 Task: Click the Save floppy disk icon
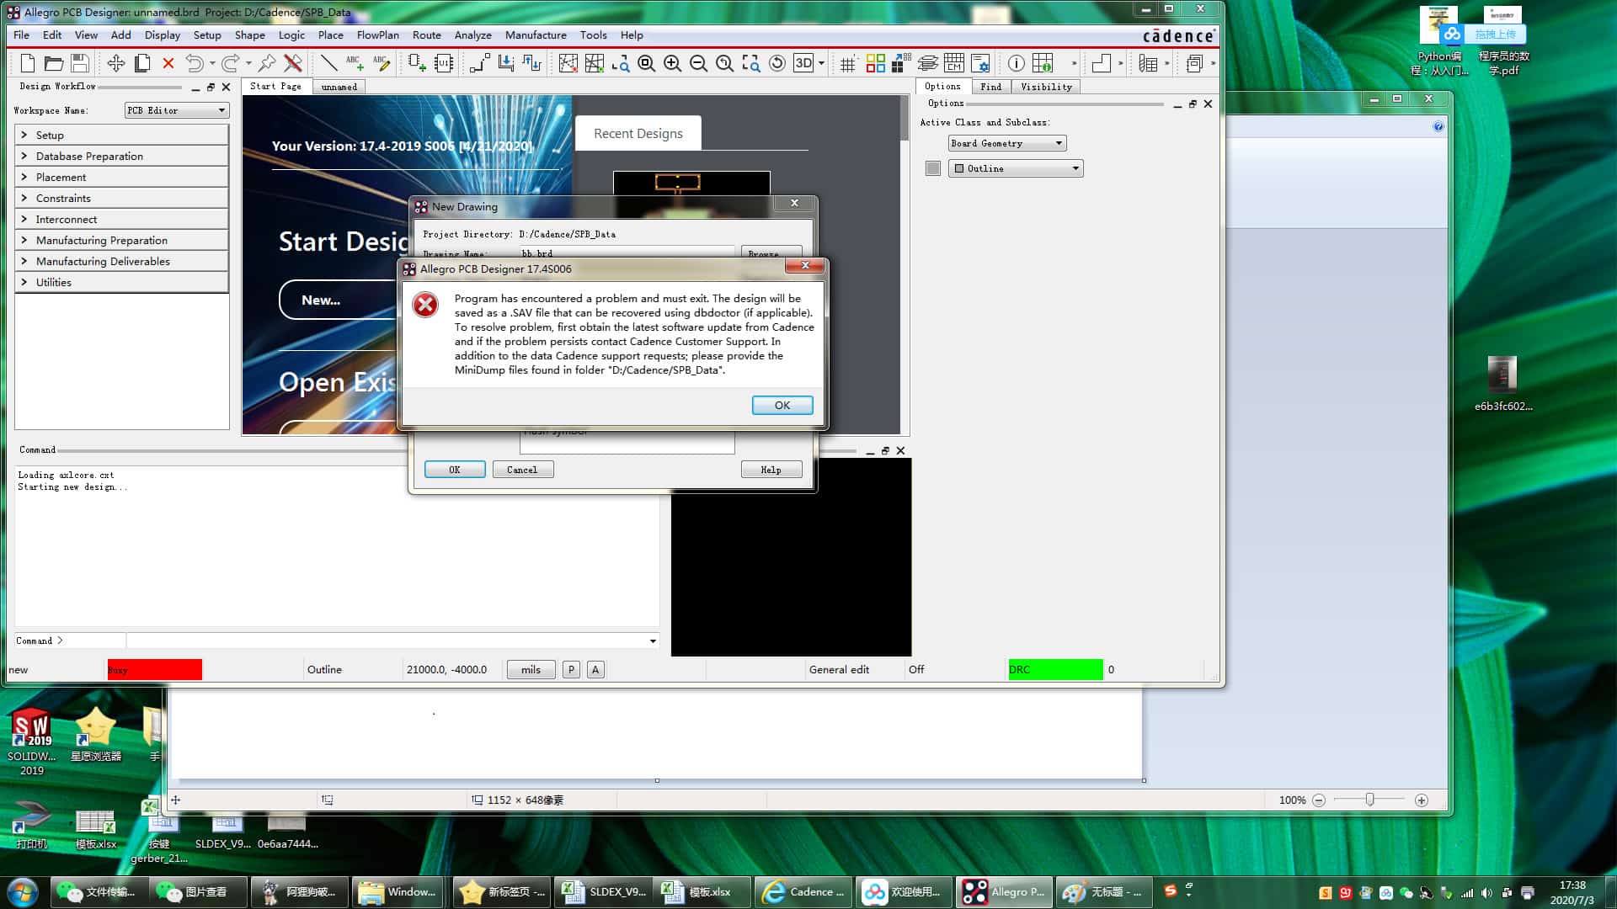tap(80, 63)
